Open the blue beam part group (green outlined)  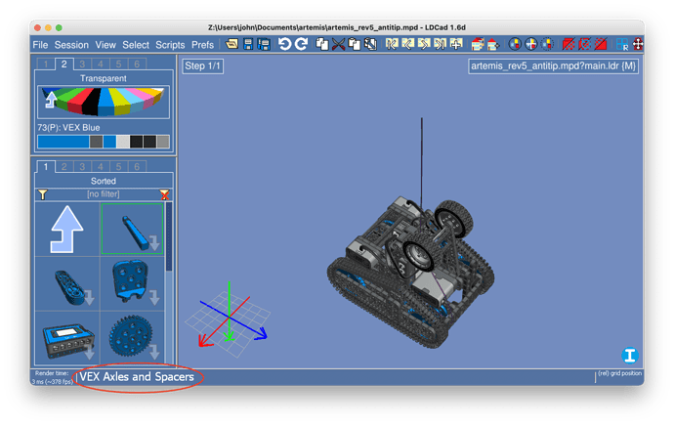[x=133, y=229]
